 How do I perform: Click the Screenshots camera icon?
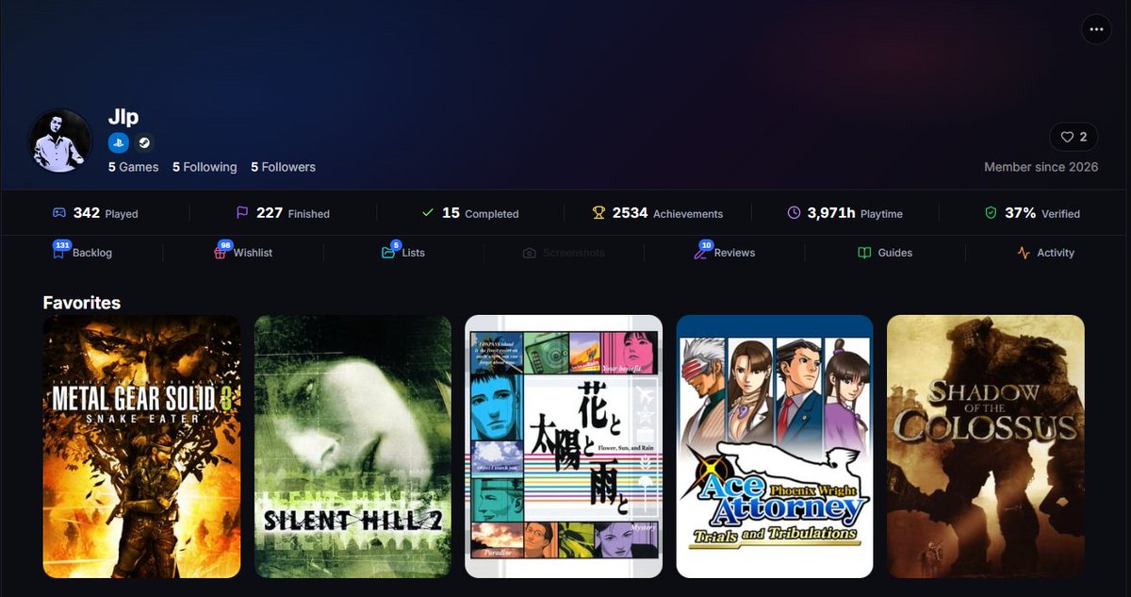530,253
